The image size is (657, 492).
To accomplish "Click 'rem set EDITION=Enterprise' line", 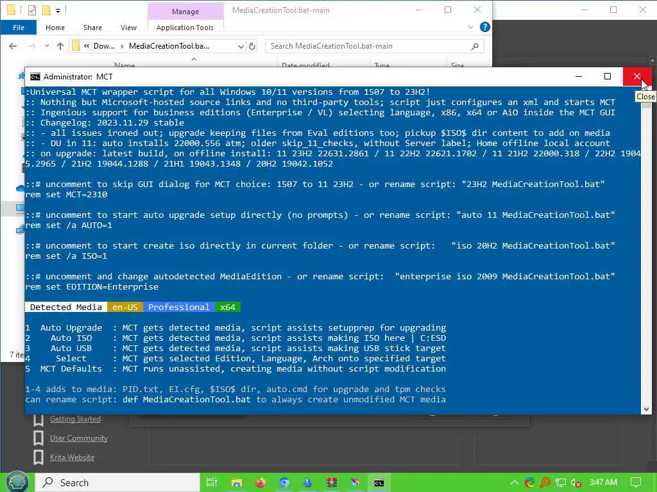I will 92,287.
